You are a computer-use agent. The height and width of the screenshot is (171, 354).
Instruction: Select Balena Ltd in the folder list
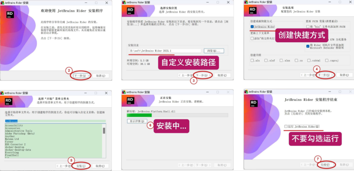tap(13, 139)
